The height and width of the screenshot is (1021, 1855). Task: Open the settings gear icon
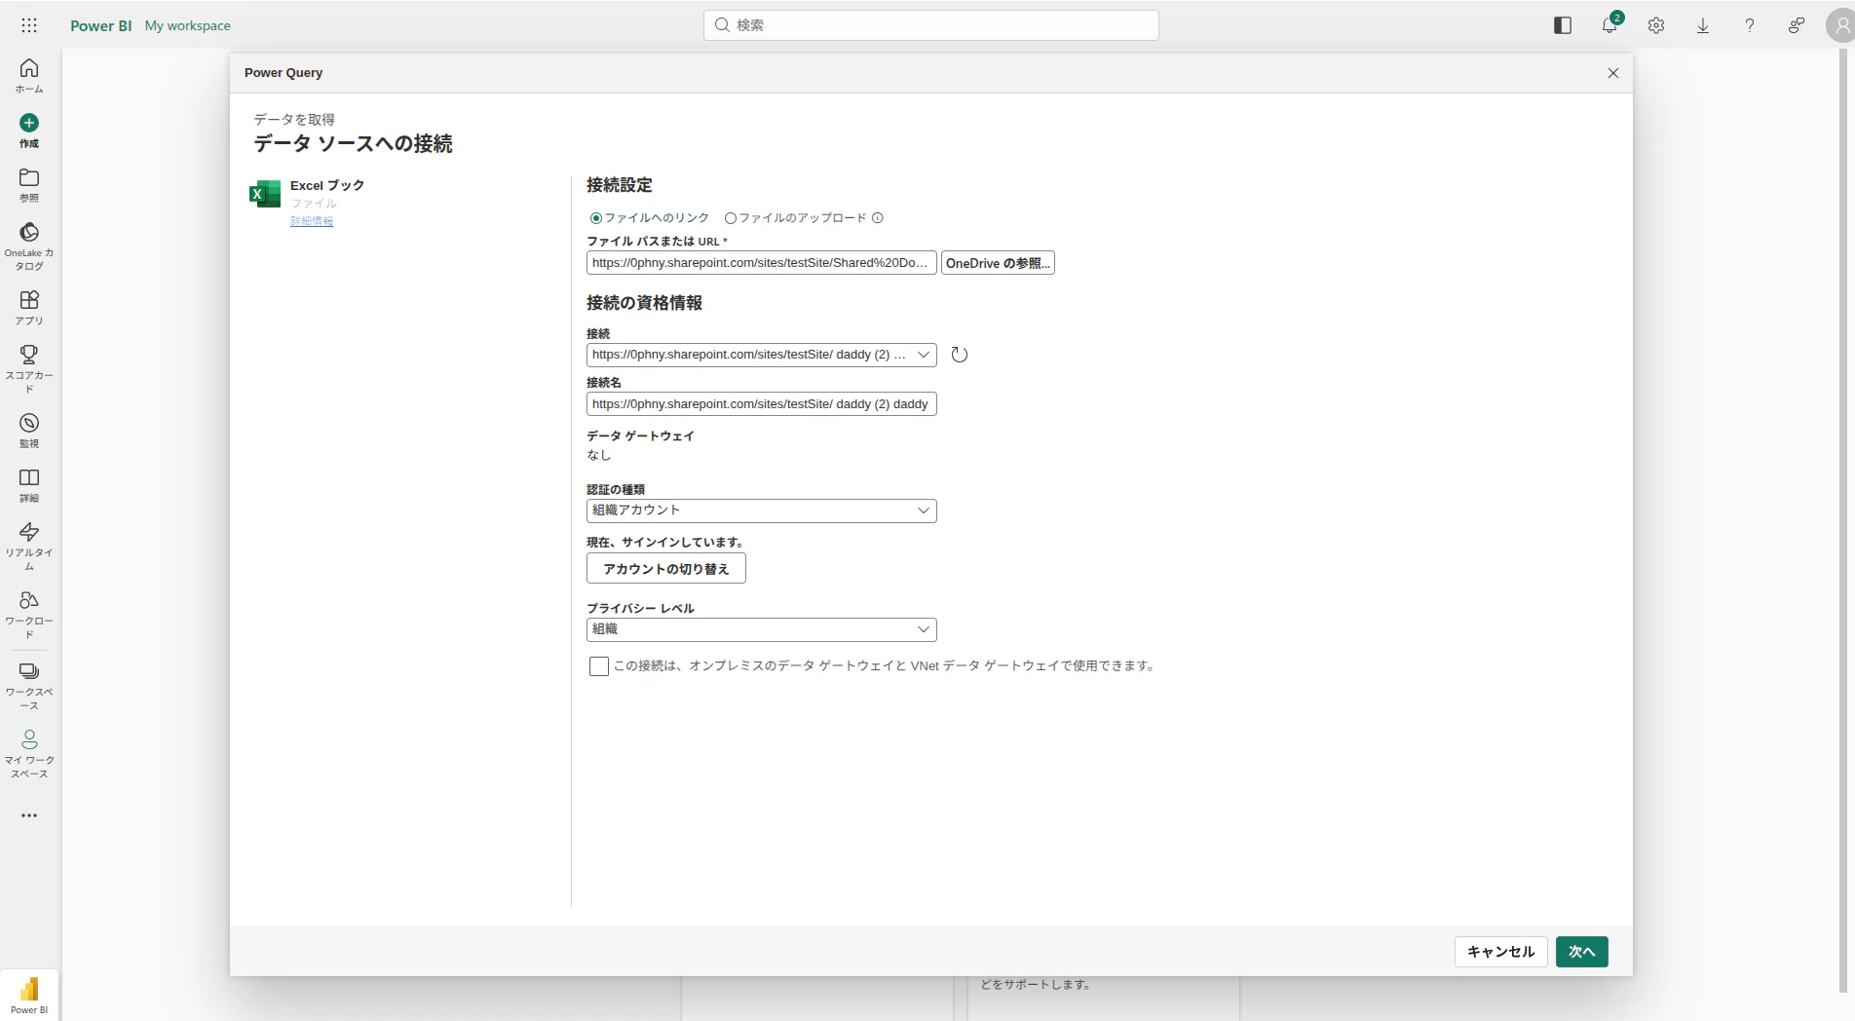coord(1656,25)
